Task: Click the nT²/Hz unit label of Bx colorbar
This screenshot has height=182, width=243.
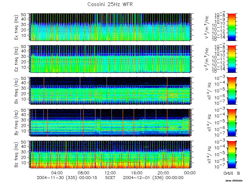Action: click(209, 91)
